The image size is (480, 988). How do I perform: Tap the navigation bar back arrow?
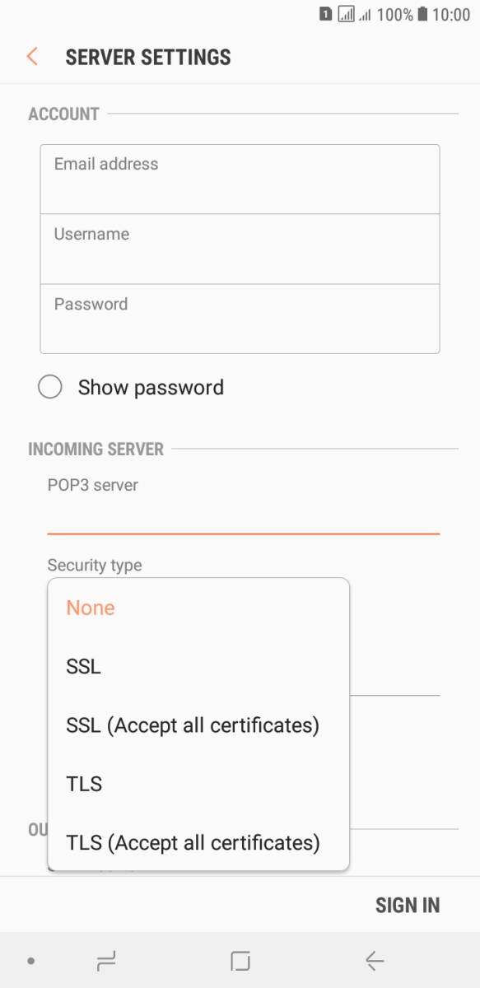point(375,960)
